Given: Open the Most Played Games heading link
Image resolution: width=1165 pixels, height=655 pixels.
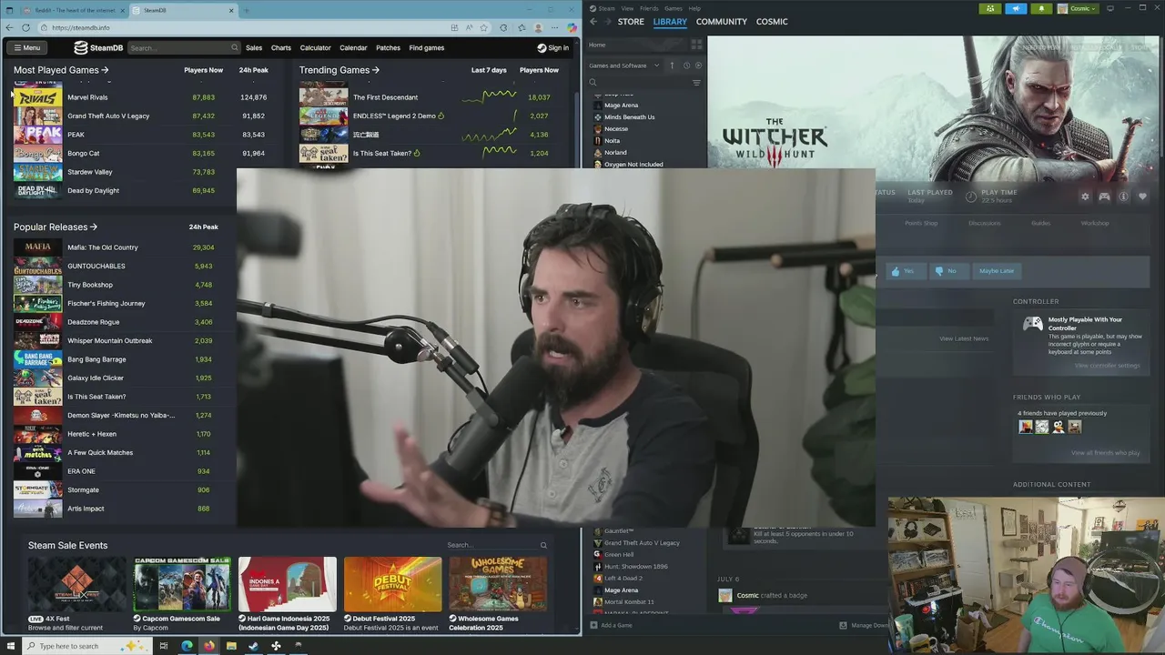Looking at the screenshot, I should 61,70.
